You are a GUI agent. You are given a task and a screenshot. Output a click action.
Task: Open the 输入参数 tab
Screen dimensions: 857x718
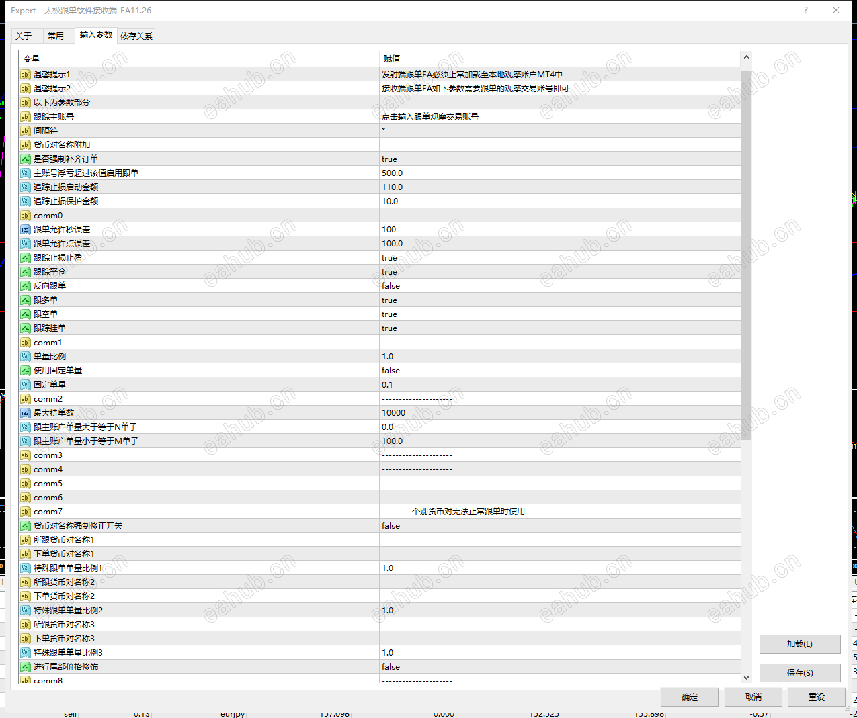96,35
